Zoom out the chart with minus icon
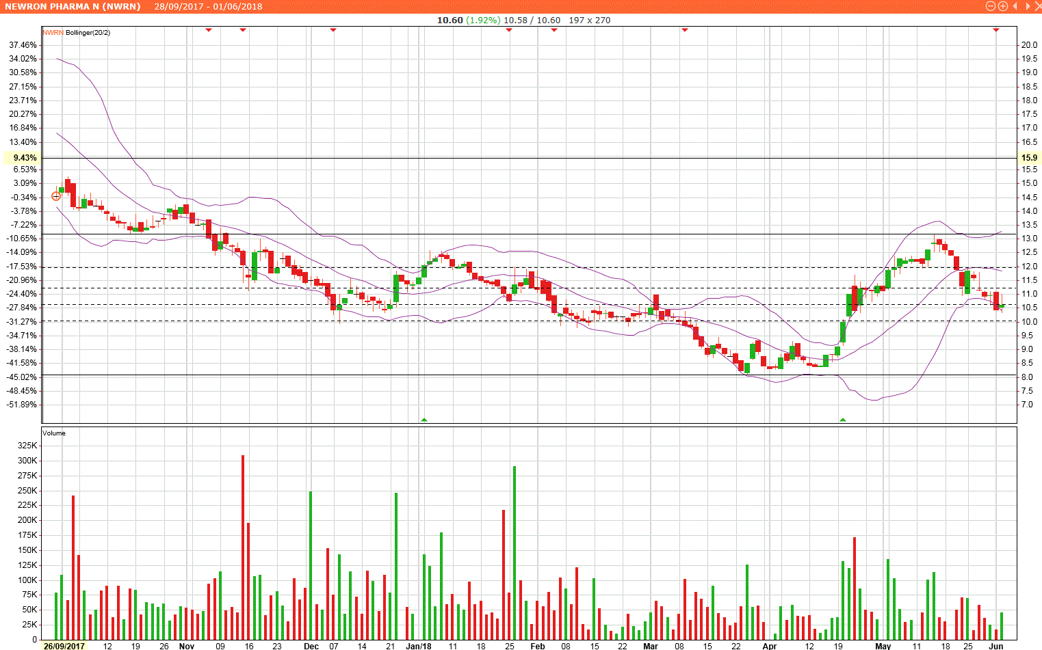Image resolution: width=1042 pixels, height=650 pixels. tap(990, 5)
